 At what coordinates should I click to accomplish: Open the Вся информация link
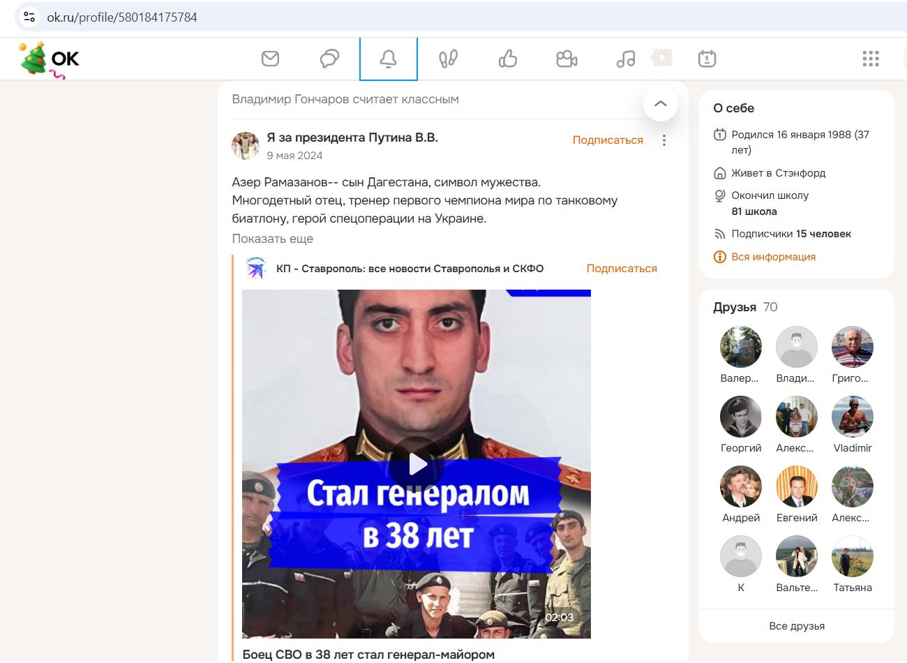point(773,257)
